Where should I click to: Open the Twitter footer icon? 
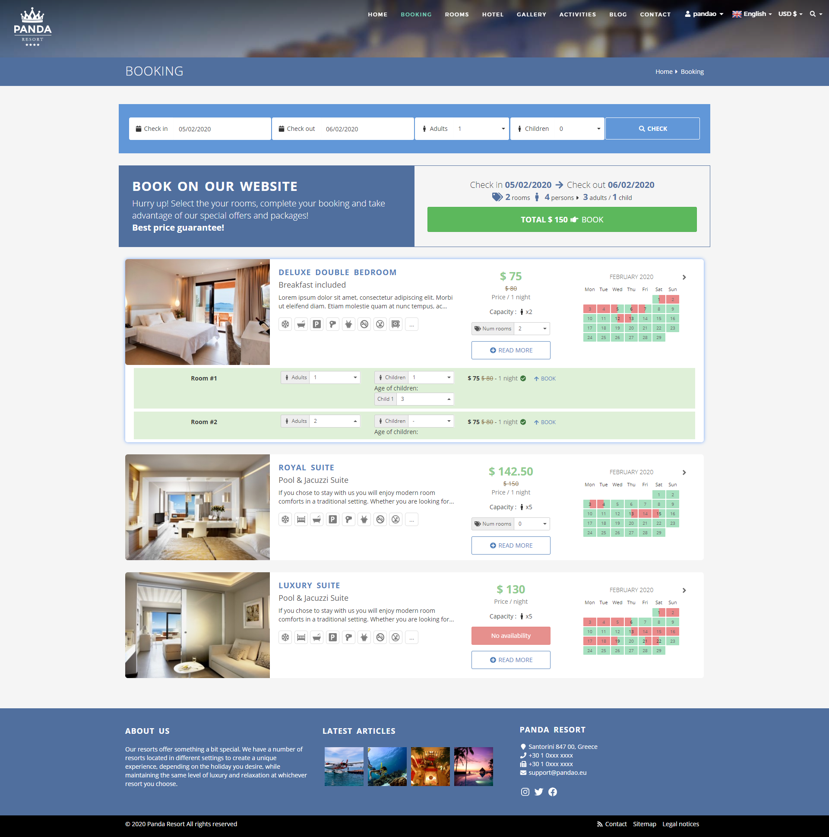[539, 792]
